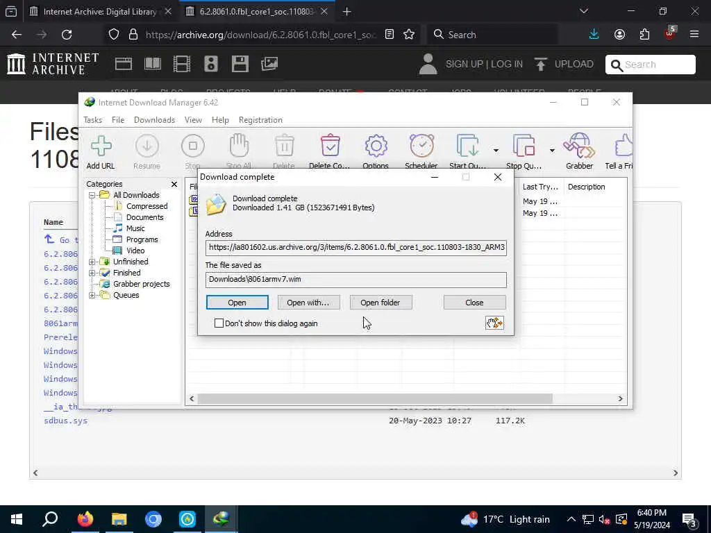Open the Internet Archive Texts book icon

point(152,64)
